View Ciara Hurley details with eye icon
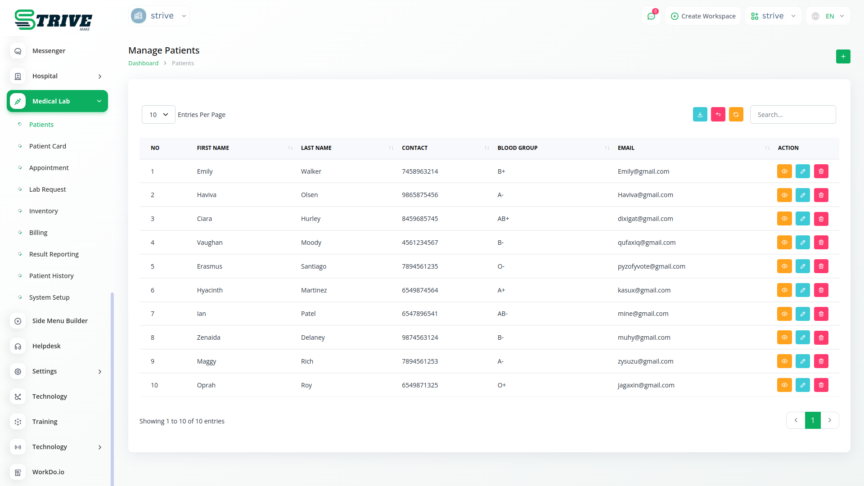Viewport: 864px width, 486px height. (x=784, y=219)
